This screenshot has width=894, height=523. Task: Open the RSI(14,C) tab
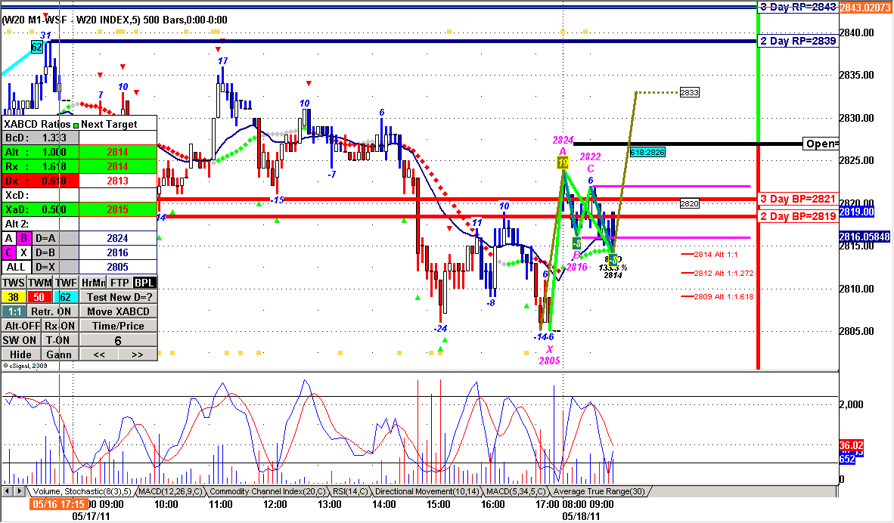point(350,491)
